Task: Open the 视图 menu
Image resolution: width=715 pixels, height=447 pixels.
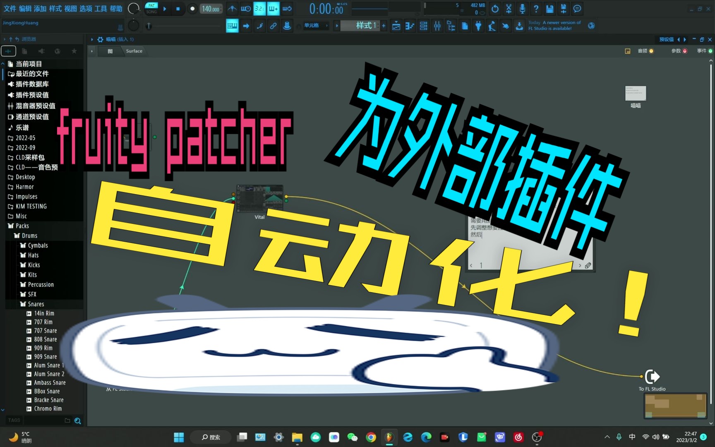Action: [70, 9]
